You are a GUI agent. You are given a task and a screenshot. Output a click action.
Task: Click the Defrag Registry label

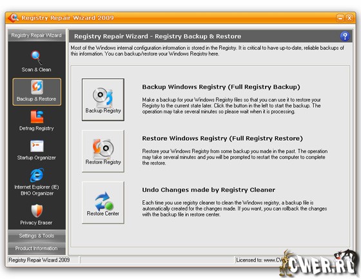pos(36,129)
